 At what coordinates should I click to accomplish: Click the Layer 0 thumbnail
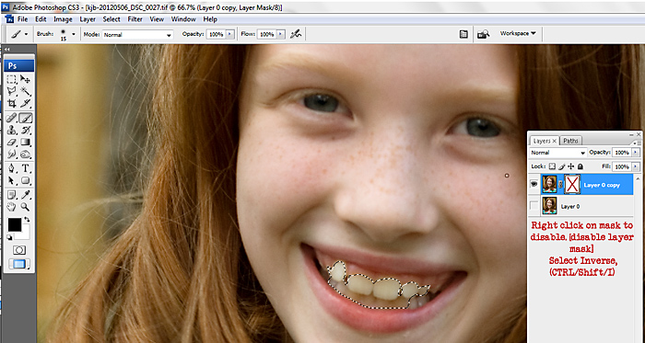(x=549, y=206)
